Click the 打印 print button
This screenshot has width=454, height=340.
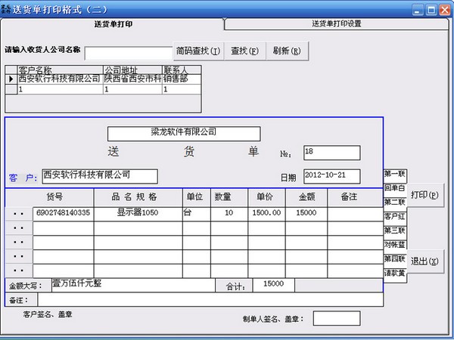pos(424,195)
